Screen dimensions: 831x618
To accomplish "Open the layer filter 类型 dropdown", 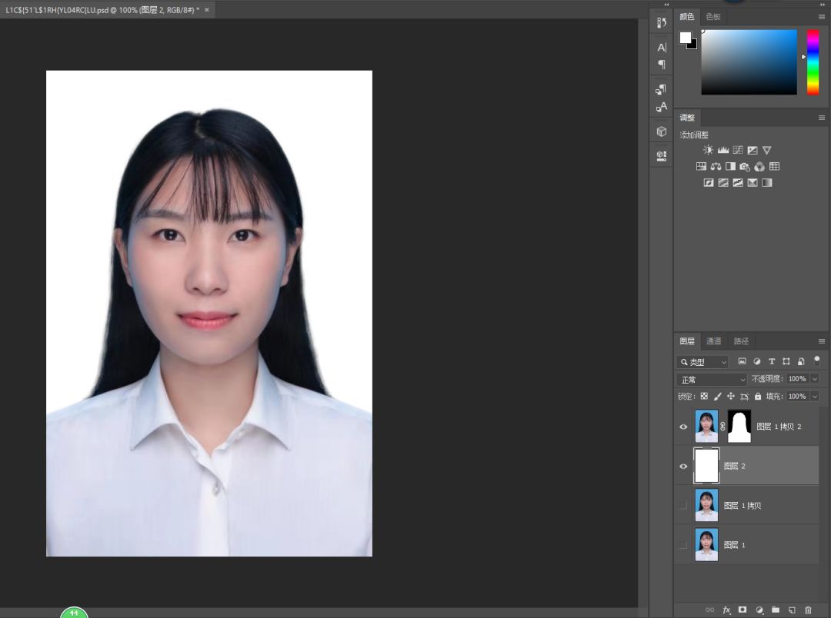I will [x=703, y=362].
